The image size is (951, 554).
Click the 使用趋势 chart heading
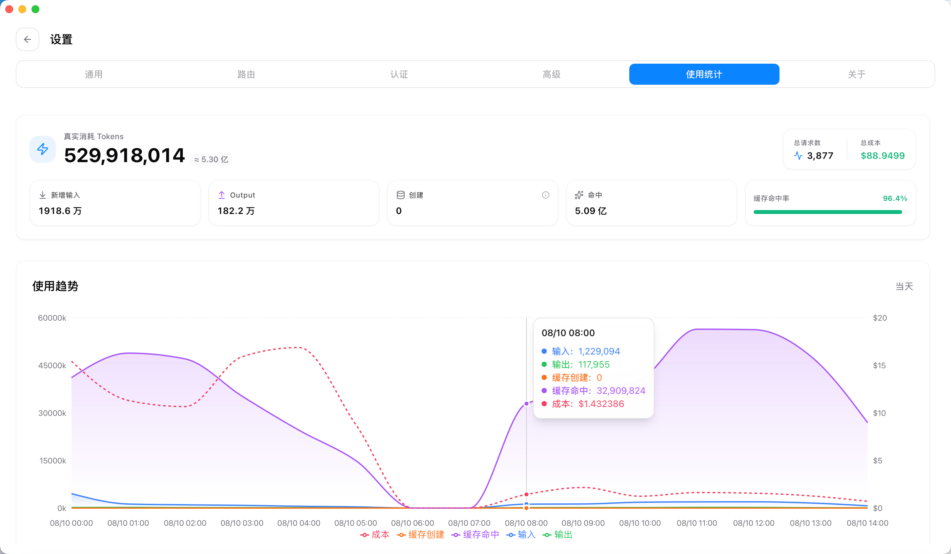(55, 286)
